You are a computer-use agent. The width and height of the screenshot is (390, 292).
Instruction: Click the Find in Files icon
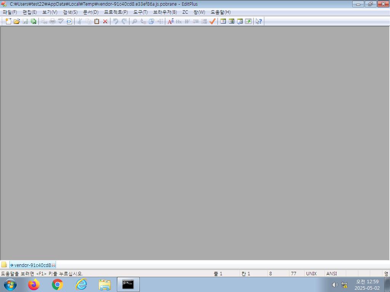coord(152,21)
